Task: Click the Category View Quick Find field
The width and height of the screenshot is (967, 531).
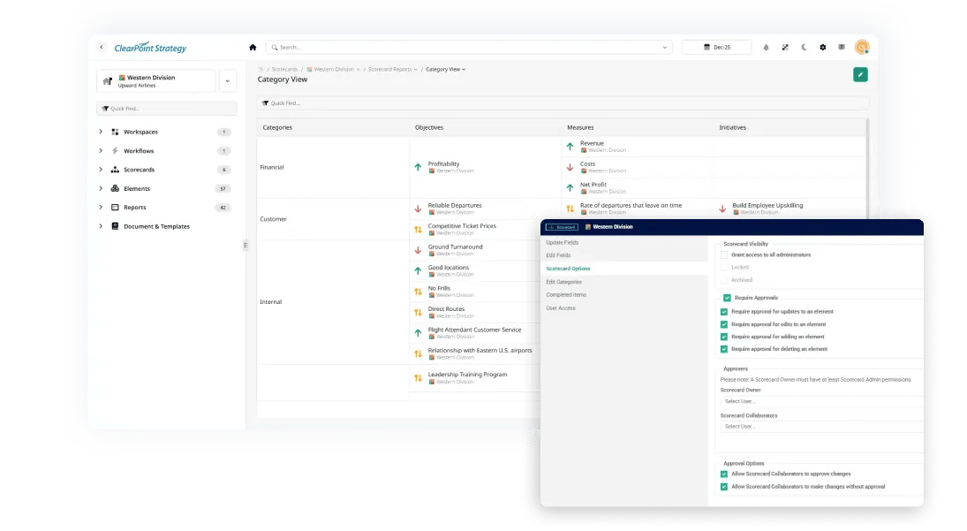Action: tap(563, 103)
